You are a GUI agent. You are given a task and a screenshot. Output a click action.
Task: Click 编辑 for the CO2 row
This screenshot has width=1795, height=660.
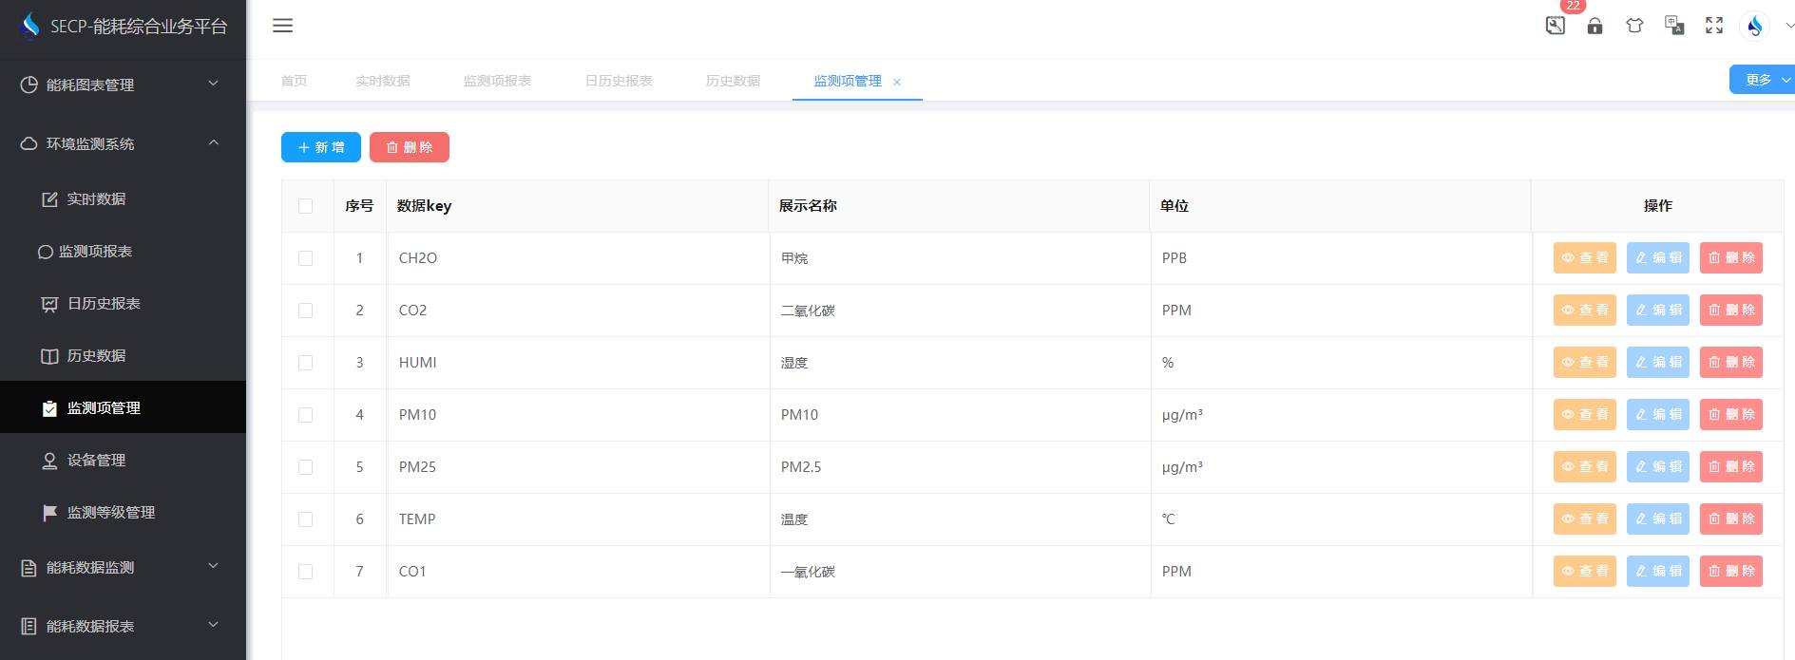(1657, 311)
